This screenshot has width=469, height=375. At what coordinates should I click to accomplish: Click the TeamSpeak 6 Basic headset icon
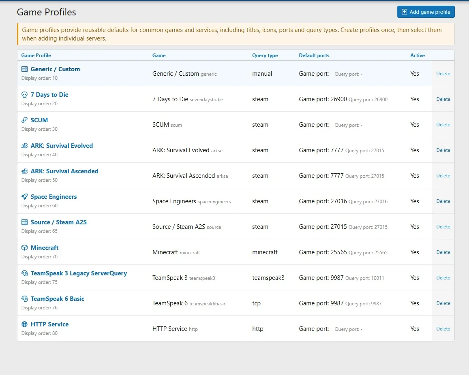[x=25, y=299]
